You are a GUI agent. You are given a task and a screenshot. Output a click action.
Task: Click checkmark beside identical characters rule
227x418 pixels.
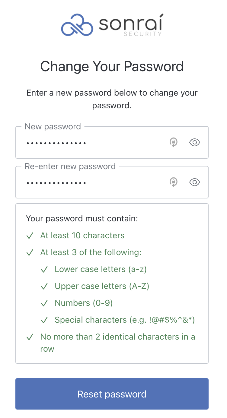tap(30, 337)
